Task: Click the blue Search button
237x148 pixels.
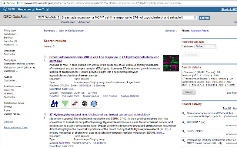Action: [x=204, y=18]
